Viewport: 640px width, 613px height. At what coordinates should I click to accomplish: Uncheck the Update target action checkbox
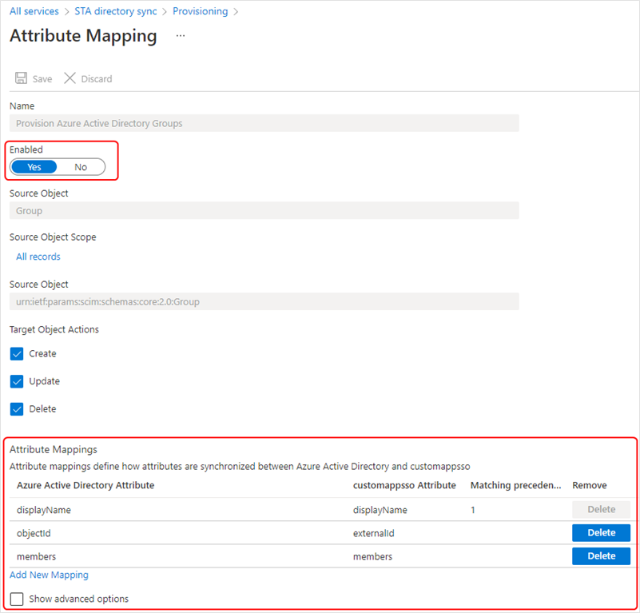(x=17, y=381)
